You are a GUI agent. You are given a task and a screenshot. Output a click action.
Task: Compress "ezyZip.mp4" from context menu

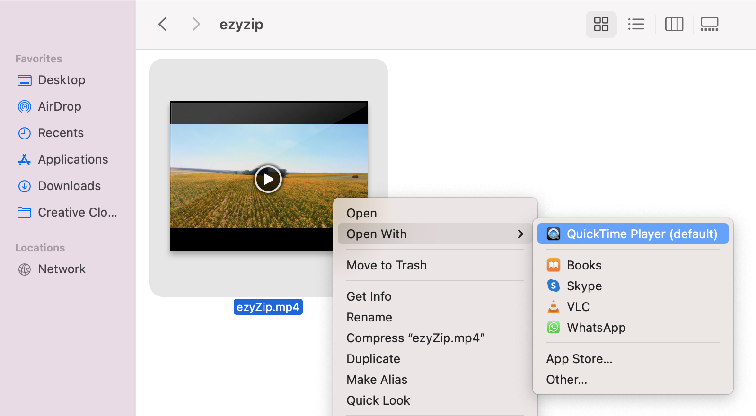click(415, 338)
